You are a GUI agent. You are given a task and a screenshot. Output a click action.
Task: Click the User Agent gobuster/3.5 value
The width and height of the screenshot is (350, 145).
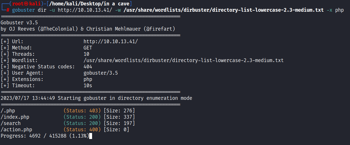click(x=101, y=73)
